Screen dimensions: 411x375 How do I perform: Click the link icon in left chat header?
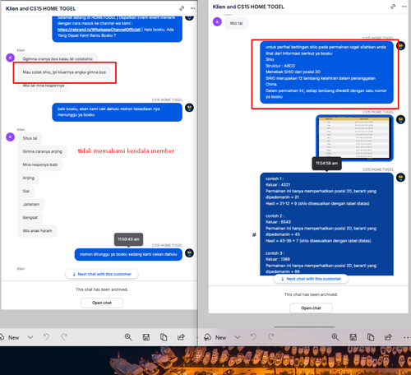pos(182,8)
